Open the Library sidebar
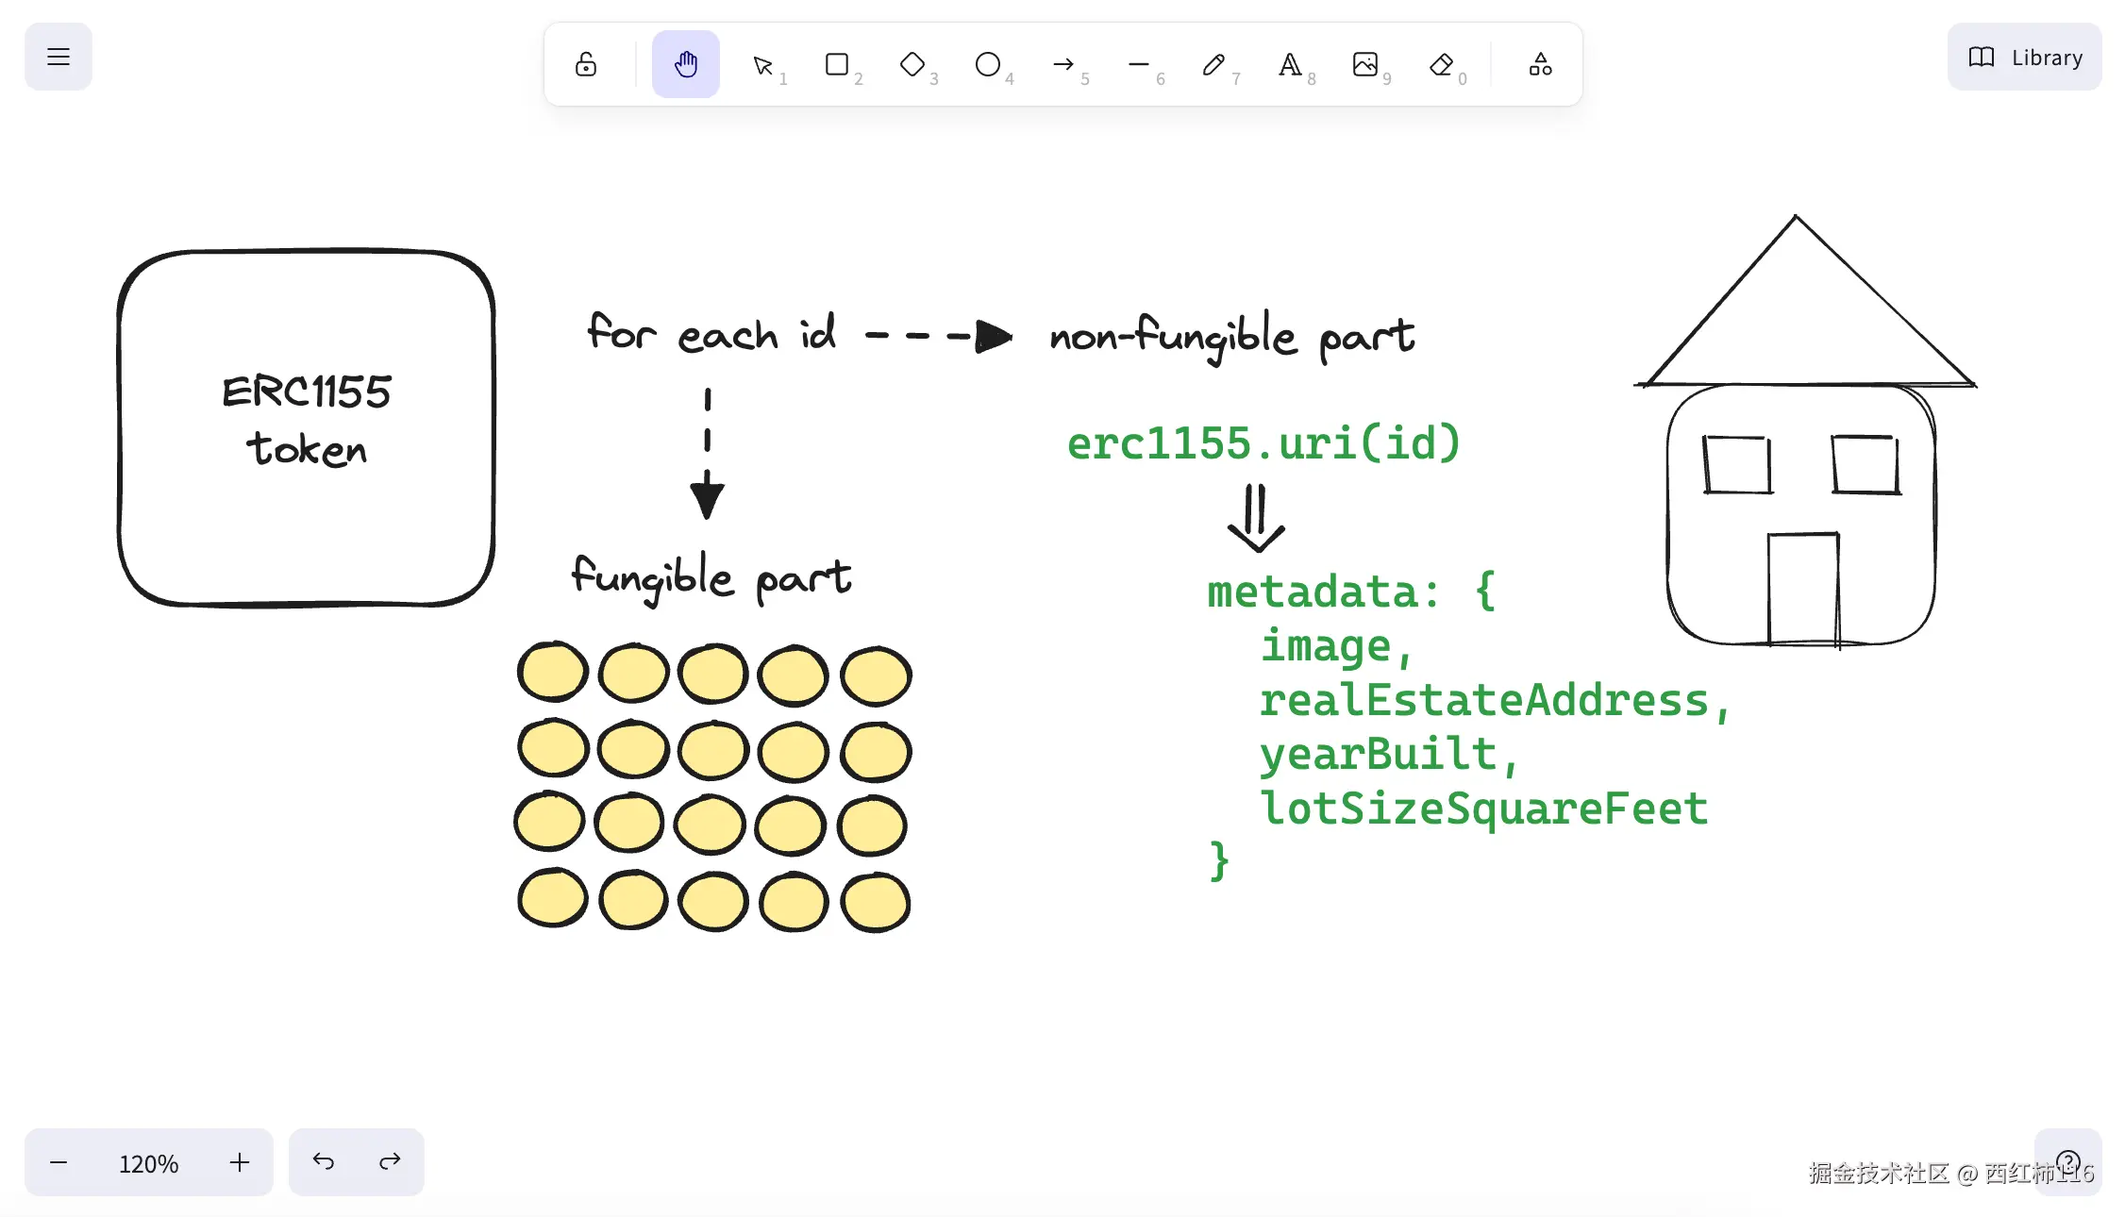 pyautogui.click(x=2025, y=57)
